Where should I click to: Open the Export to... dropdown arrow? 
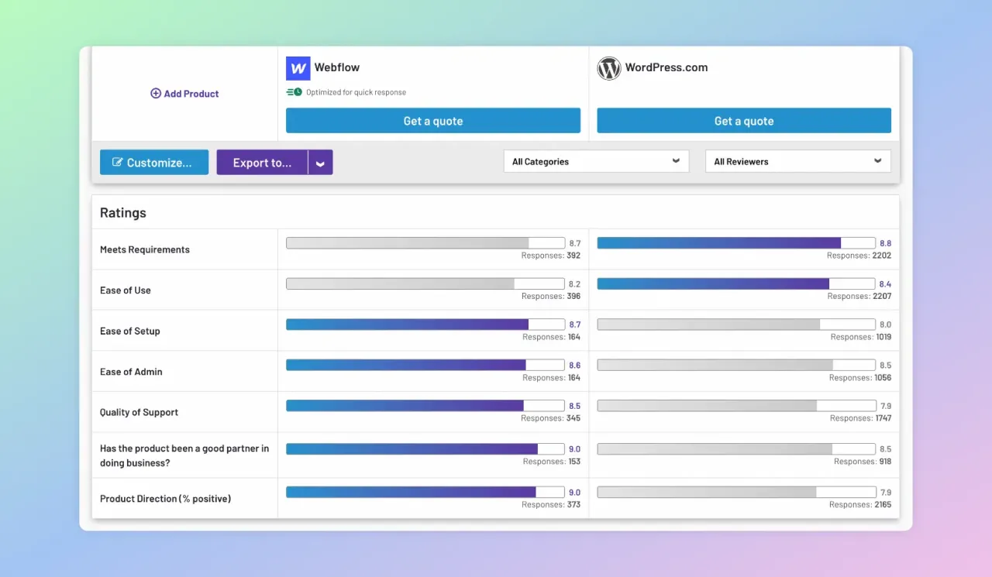[320, 162]
